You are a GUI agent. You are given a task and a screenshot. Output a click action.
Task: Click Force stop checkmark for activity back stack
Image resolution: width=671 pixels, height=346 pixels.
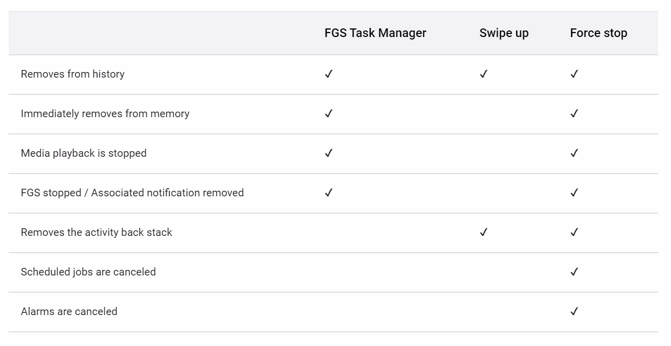pyautogui.click(x=574, y=232)
